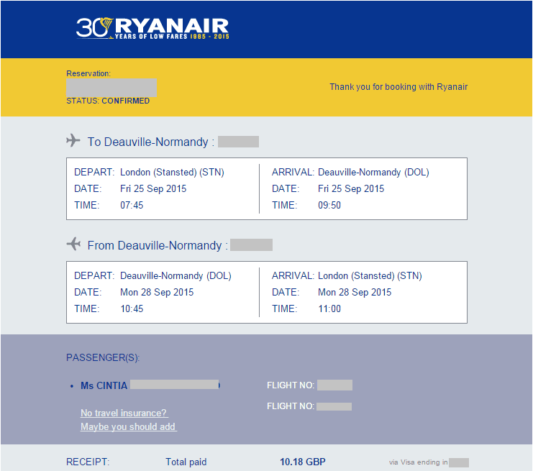Click the return airplane icon beside From Deauville-Normandy
The image size is (533, 471).
(73, 244)
